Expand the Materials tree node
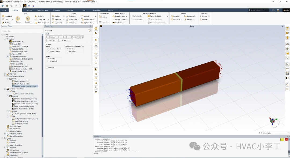Viewport: 290px width, 158px height. (5, 74)
